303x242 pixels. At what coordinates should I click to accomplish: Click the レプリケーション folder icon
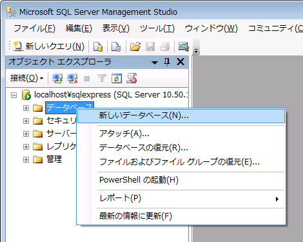click(38, 146)
